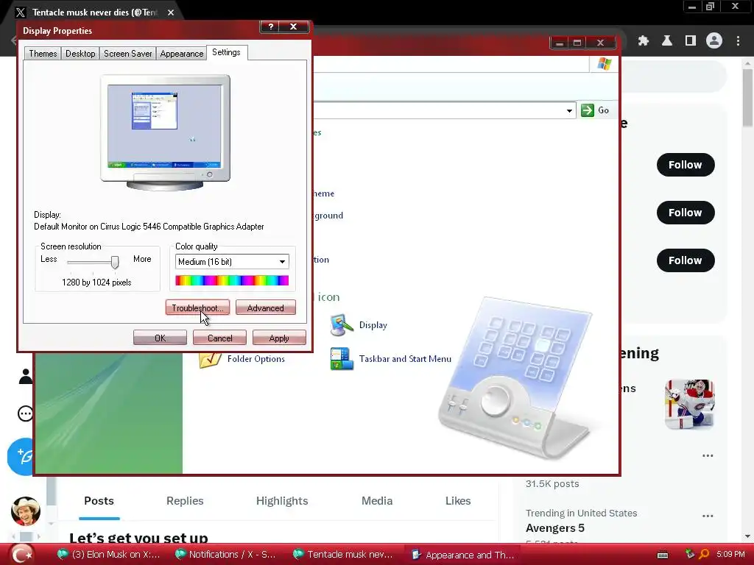Select the Settings tab
This screenshot has height=565, width=754.
[227, 52]
